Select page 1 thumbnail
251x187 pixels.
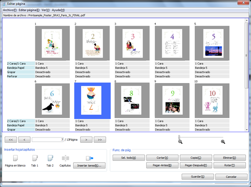click(52, 43)
